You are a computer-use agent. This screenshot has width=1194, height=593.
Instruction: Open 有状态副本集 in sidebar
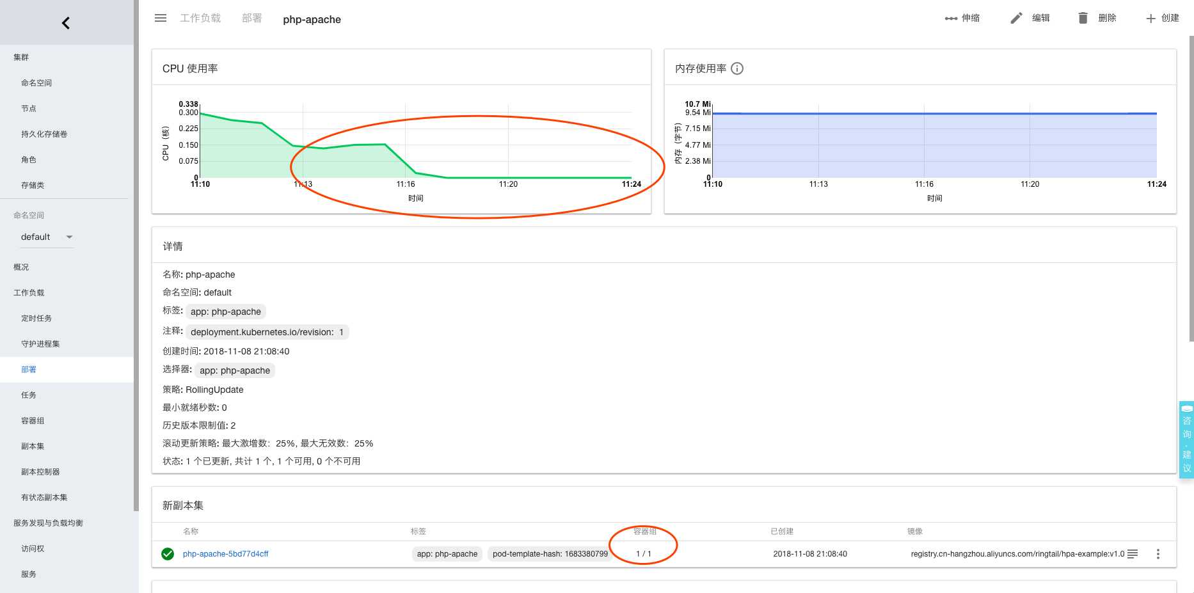pyautogui.click(x=44, y=498)
